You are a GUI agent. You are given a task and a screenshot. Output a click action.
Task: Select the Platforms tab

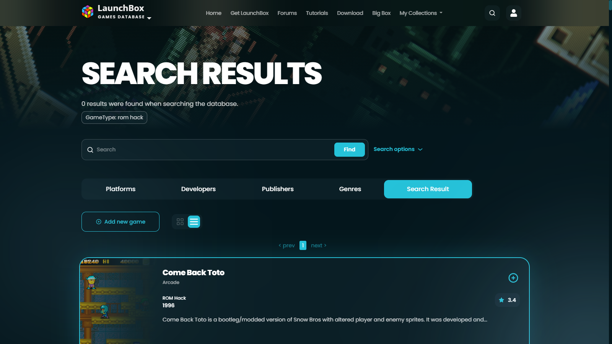click(120, 189)
